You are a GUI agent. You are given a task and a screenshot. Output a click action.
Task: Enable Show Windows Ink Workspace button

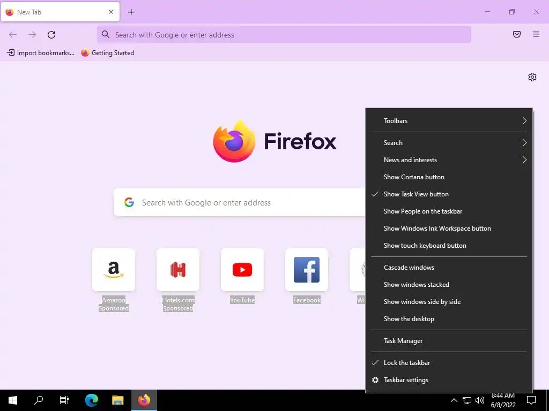click(449, 228)
